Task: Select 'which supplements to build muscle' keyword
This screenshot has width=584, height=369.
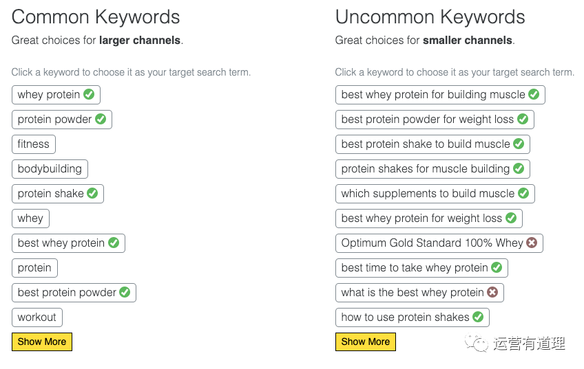Action: click(427, 194)
